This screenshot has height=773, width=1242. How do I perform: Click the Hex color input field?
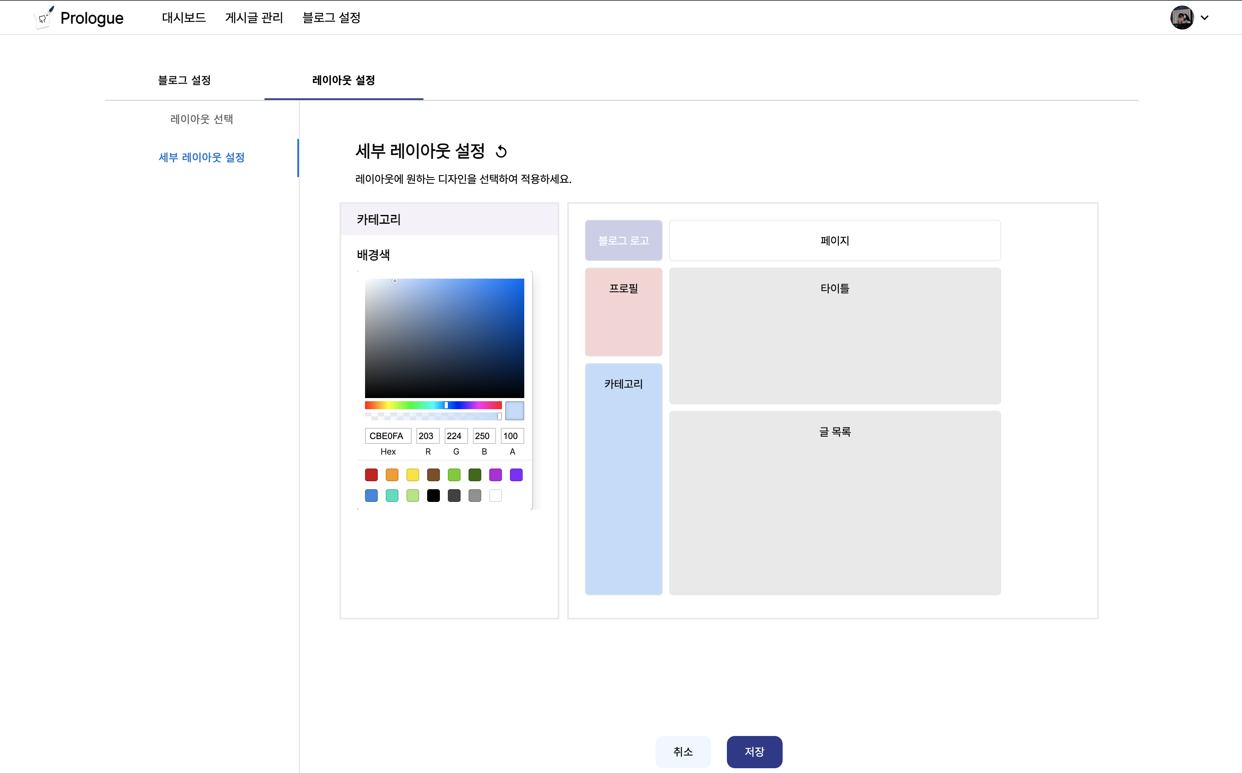point(388,435)
